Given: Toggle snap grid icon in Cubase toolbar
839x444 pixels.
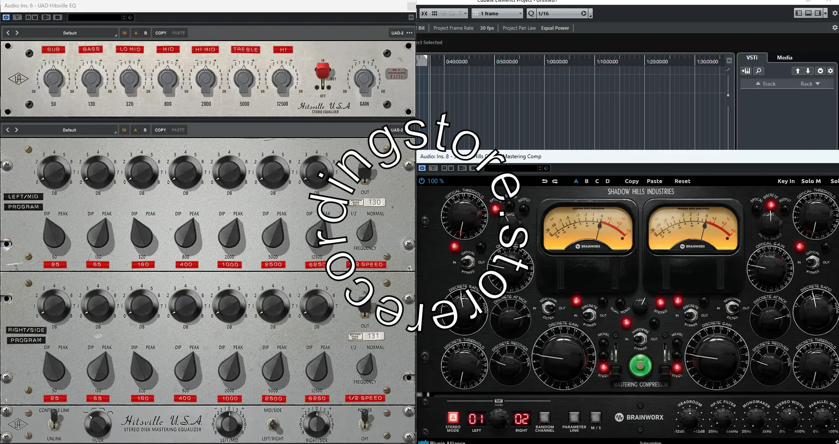Looking at the screenshot, I should coord(434,14).
